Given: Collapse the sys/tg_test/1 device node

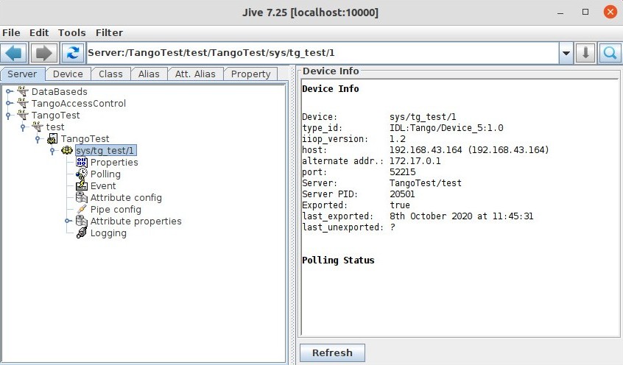Looking at the screenshot, I should click(52, 151).
